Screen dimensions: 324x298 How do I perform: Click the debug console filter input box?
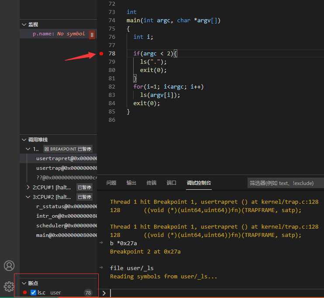pos(285,183)
